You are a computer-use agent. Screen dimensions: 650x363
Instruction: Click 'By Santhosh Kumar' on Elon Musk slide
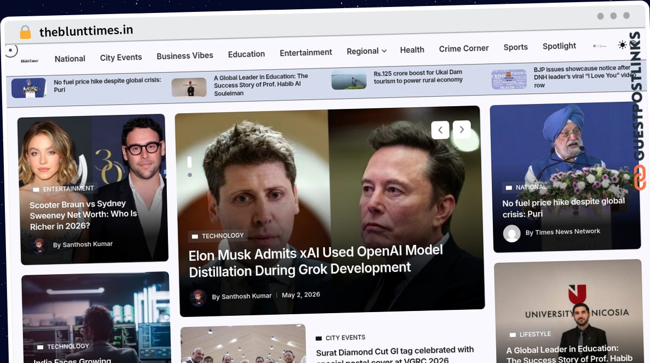point(242,296)
